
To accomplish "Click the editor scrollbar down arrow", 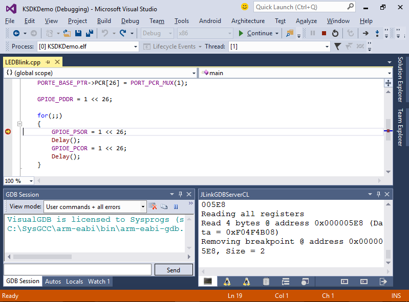I will pos(388,172).
